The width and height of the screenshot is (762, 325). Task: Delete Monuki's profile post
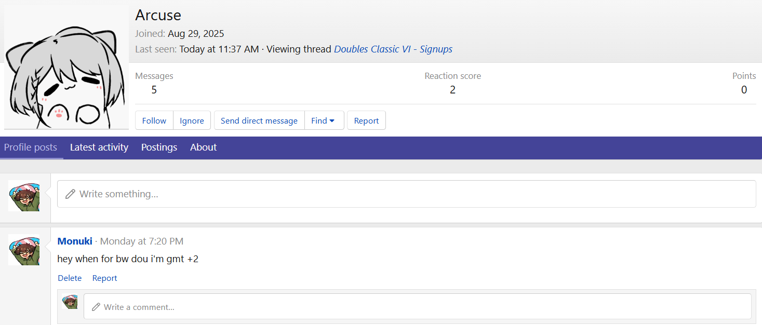coord(70,278)
